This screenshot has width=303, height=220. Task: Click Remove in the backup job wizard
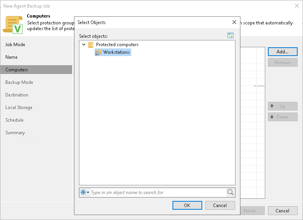pyautogui.click(x=282, y=63)
